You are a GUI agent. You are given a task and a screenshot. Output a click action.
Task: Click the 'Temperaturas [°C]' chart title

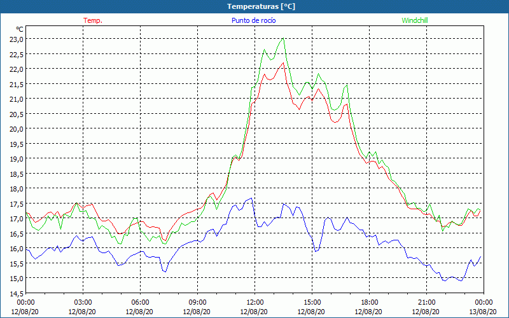(261, 6)
